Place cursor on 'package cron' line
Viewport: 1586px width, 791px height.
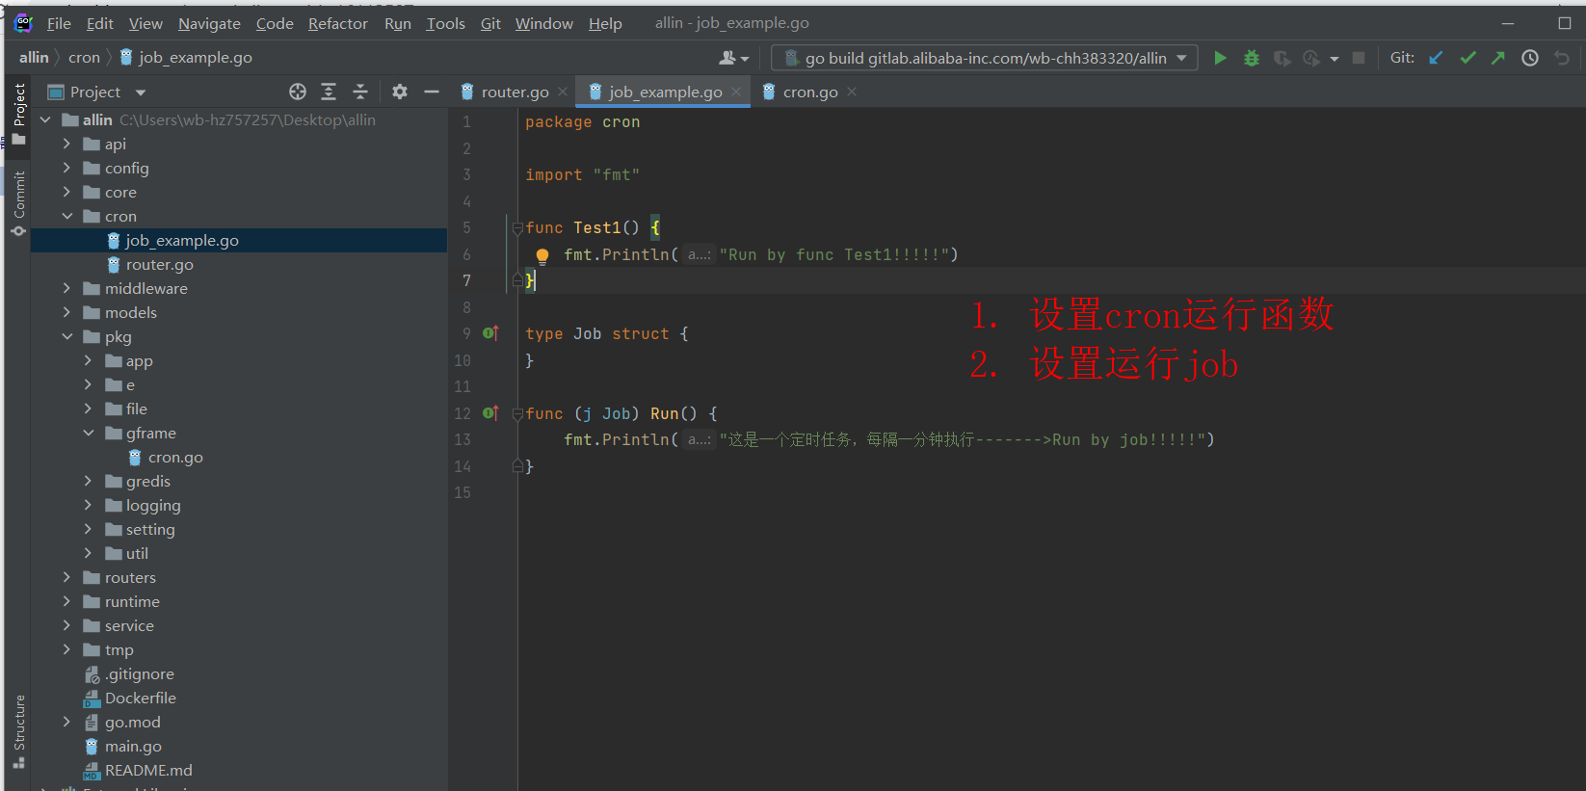[582, 122]
